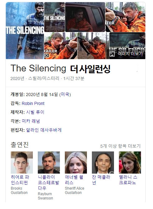Open director Robin Pront link
This screenshot has width=153, height=209.
coord(33,103)
